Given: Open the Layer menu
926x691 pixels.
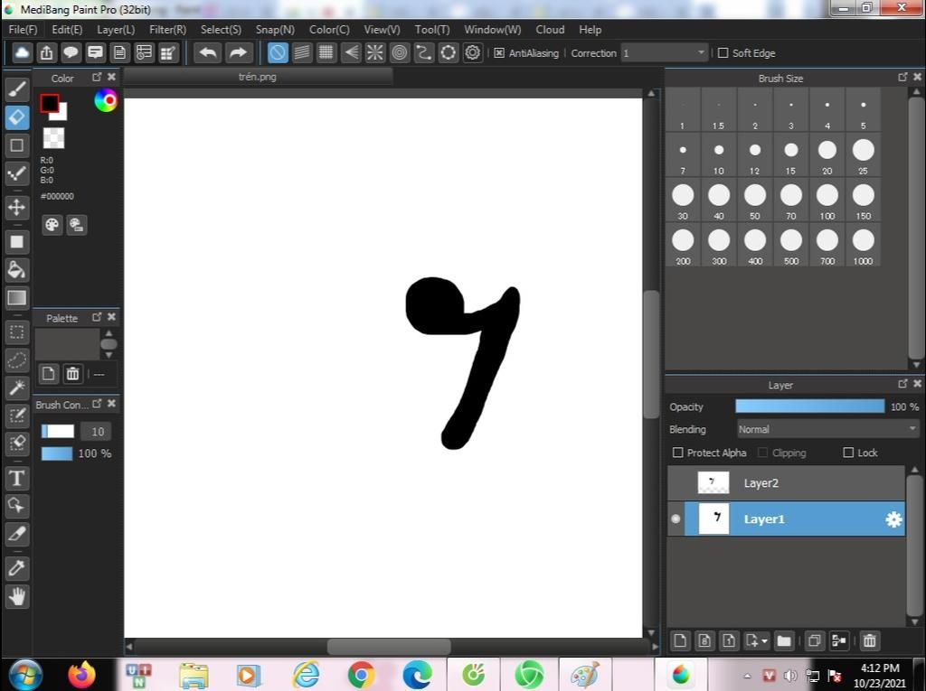Looking at the screenshot, I should click(116, 30).
